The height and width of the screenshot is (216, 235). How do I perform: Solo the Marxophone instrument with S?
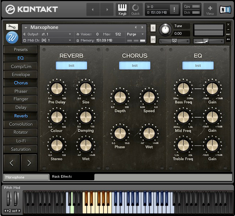click(x=153, y=28)
